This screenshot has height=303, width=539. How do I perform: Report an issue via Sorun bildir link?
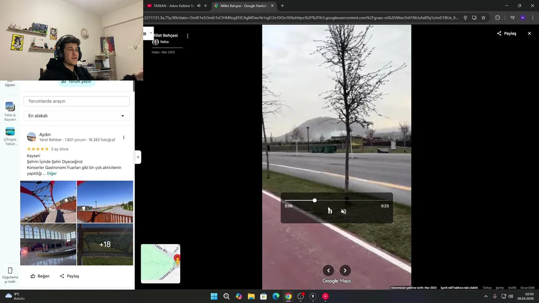[x=528, y=288]
